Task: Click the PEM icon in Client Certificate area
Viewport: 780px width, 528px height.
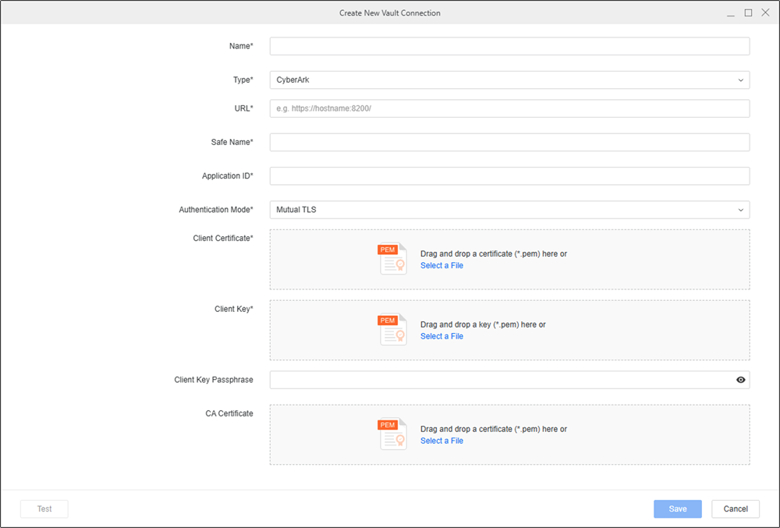Action: [392, 260]
